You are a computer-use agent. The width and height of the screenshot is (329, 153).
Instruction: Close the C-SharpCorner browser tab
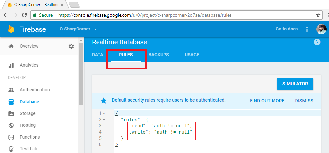point(62,5)
